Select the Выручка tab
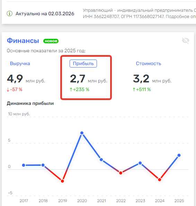This screenshot has height=206, width=196. pyautogui.click(x=20, y=63)
